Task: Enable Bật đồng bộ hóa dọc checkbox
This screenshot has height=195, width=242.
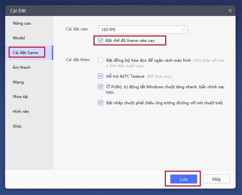Action: (101, 60)
